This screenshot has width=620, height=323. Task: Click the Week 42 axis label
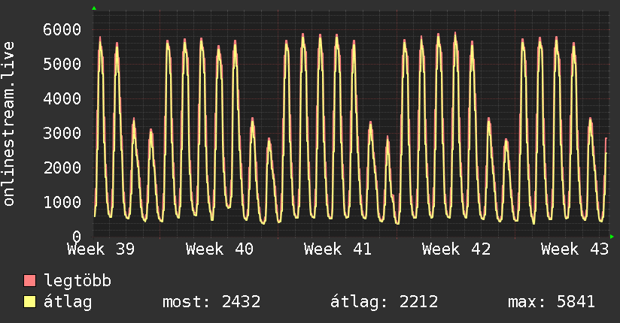point(456,249)
